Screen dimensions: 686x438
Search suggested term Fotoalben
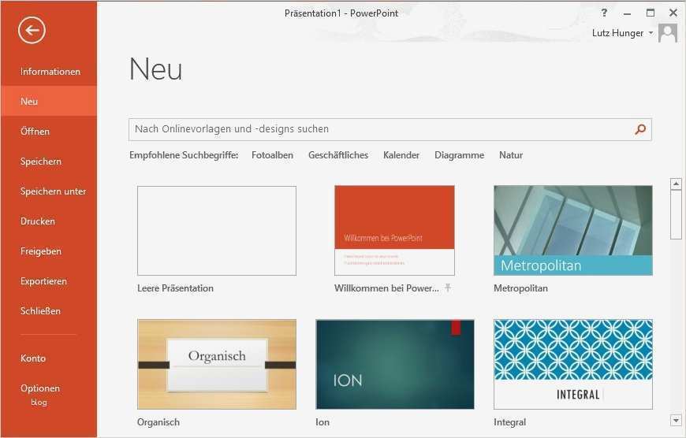pos(272,155)
